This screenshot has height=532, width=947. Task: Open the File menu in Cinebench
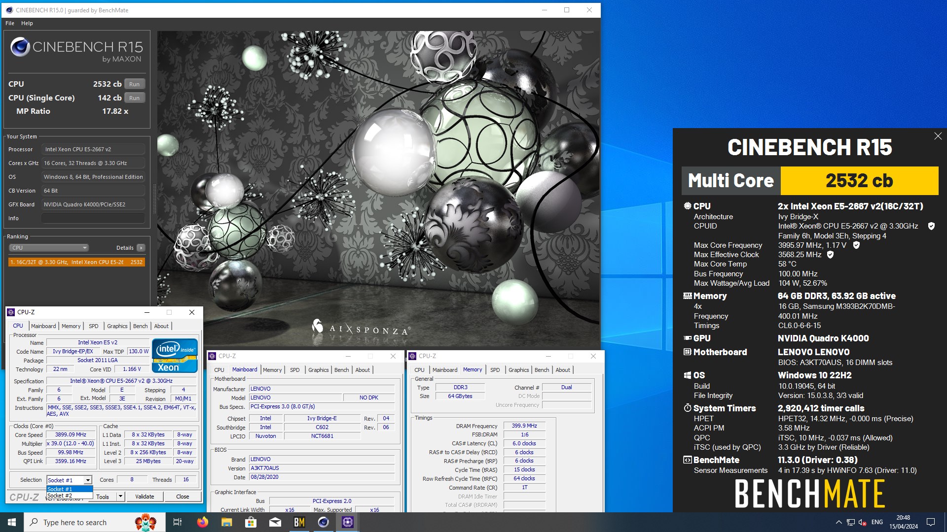10,23
